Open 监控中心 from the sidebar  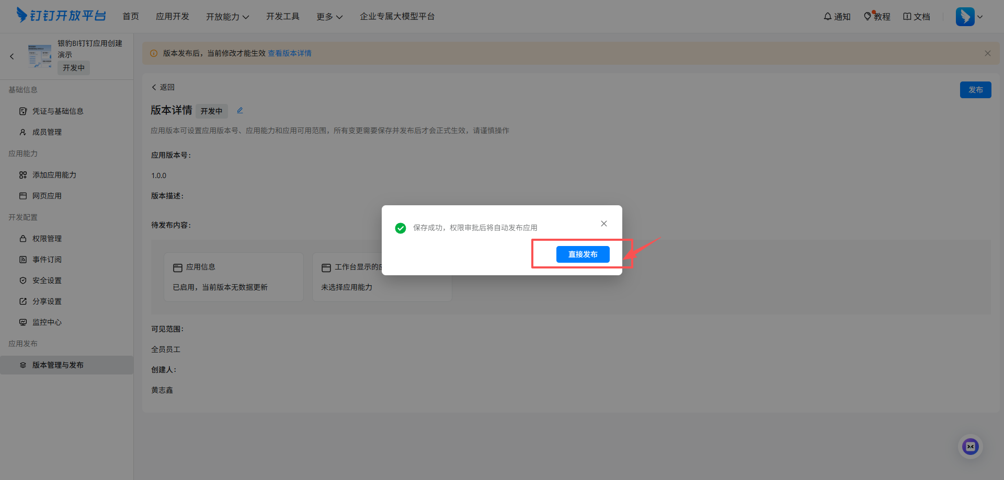point(23,322)
